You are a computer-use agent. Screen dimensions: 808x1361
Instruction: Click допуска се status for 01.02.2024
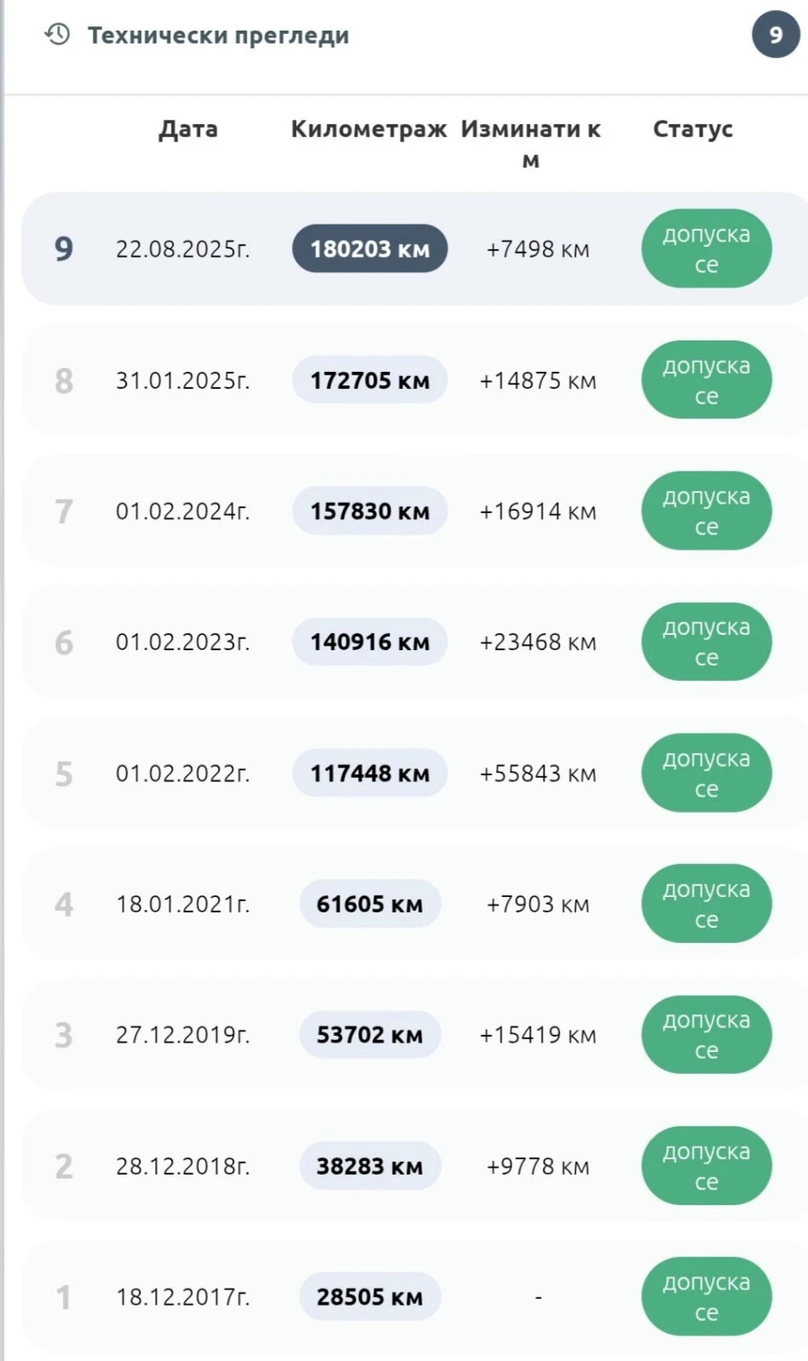click(706, 512)
